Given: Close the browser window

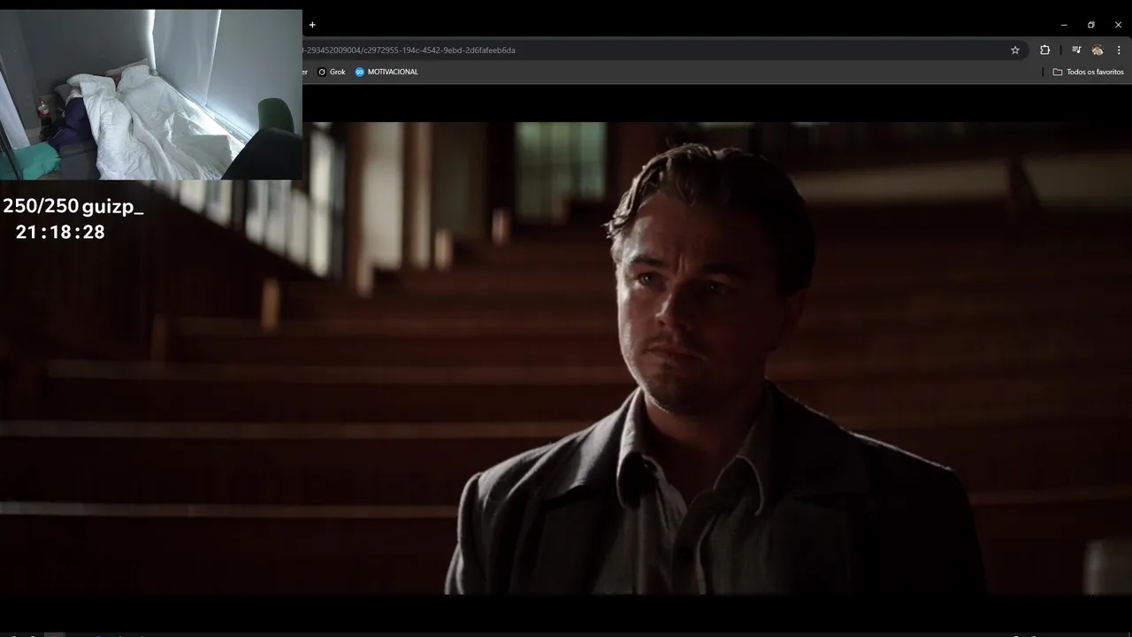Looking at the screenshot, I should coord(1118,25).
